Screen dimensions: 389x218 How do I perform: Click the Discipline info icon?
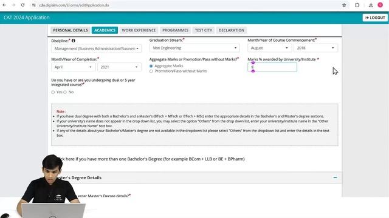74,41
